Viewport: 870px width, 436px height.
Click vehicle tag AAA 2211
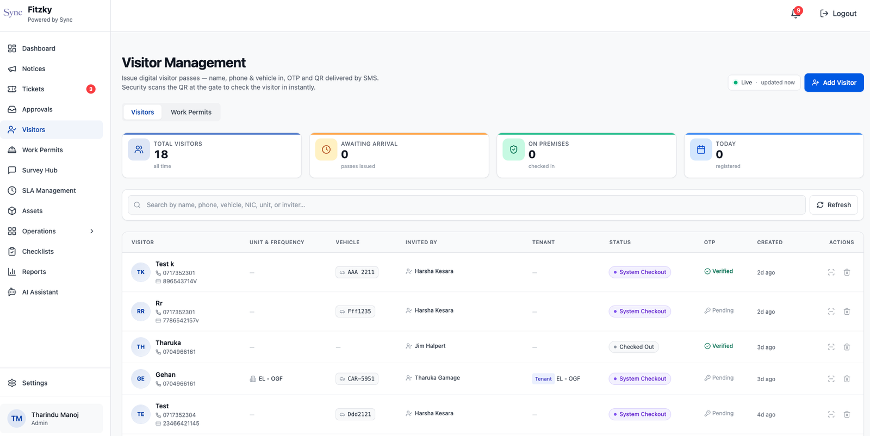click(357, 272)
